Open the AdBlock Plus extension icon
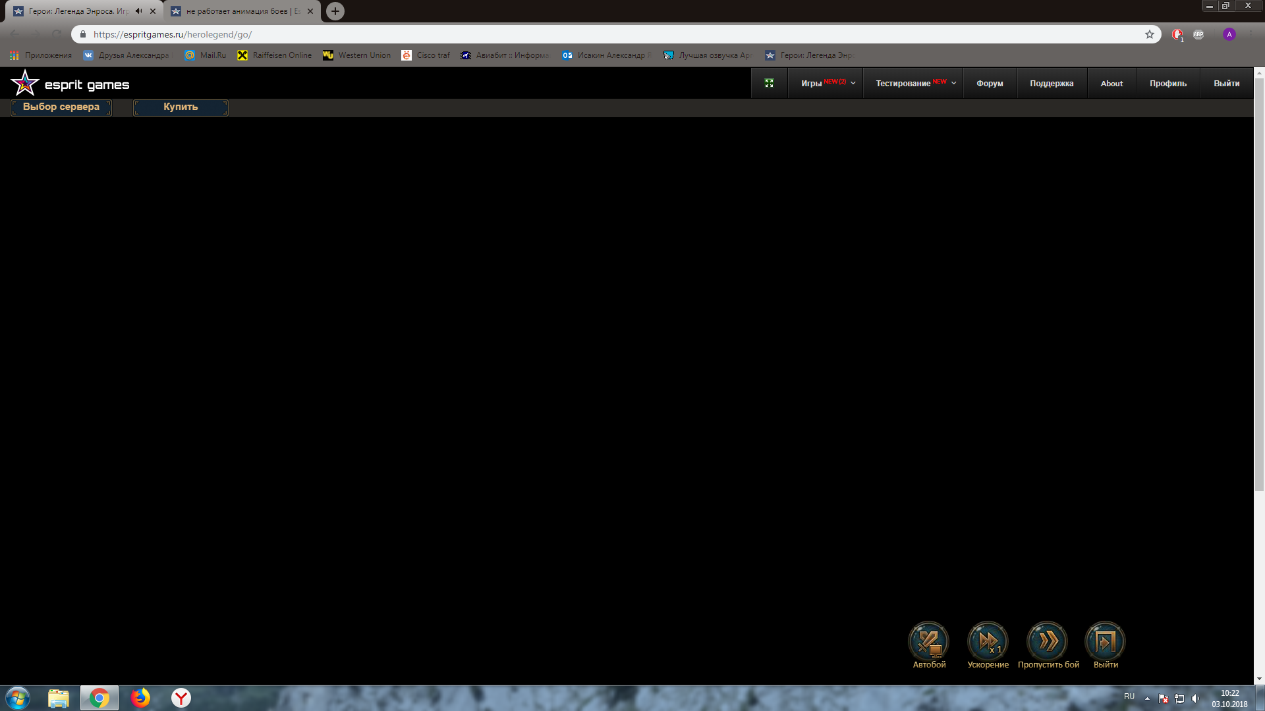 coord(1198,34)
